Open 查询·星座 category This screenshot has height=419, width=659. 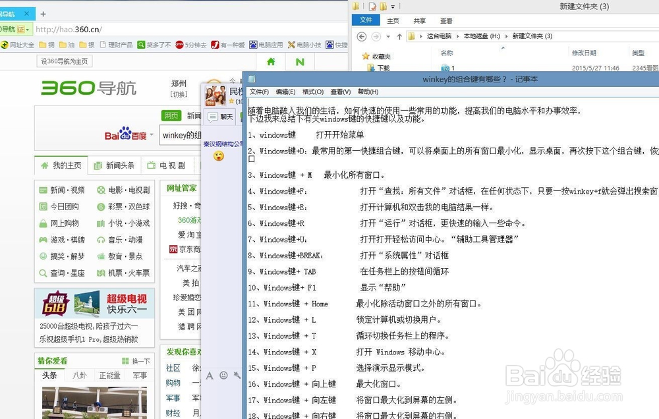click(62, 273)
